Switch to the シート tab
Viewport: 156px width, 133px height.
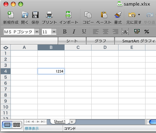[72, 41]
